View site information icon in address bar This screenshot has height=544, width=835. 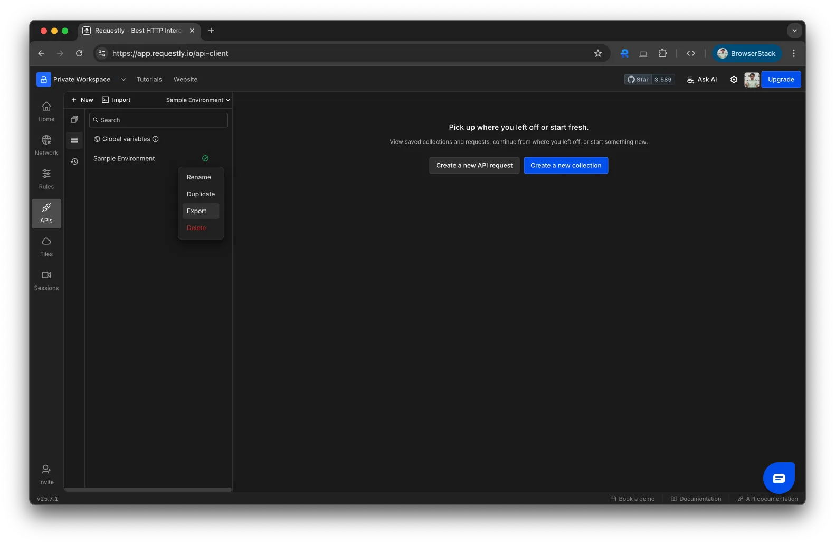[102, 53]
